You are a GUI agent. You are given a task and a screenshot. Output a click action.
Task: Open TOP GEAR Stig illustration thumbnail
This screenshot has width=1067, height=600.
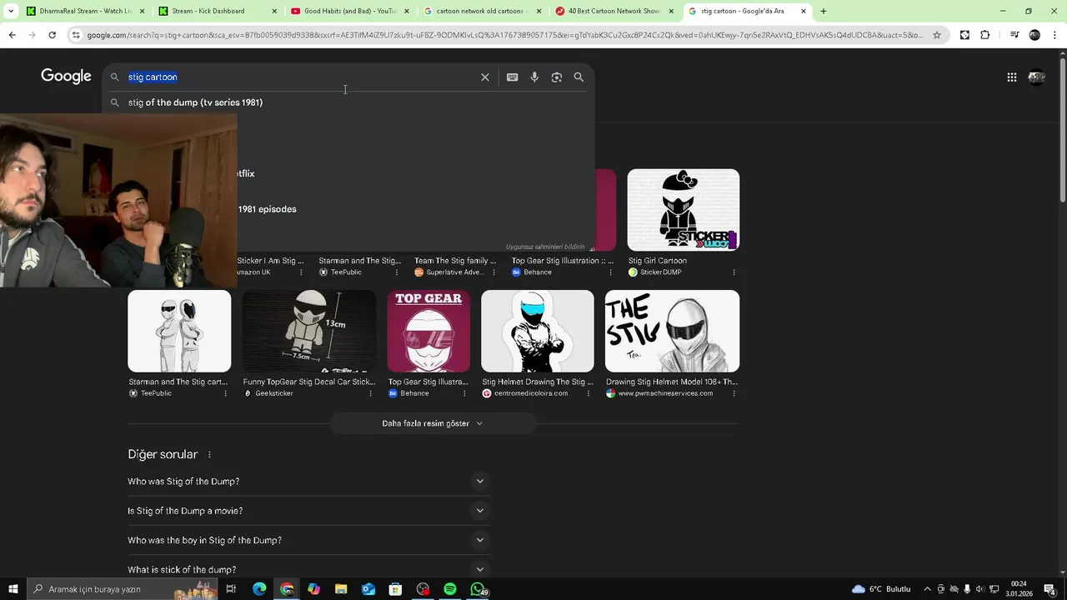pyautogui.click(x=428, y=331)
